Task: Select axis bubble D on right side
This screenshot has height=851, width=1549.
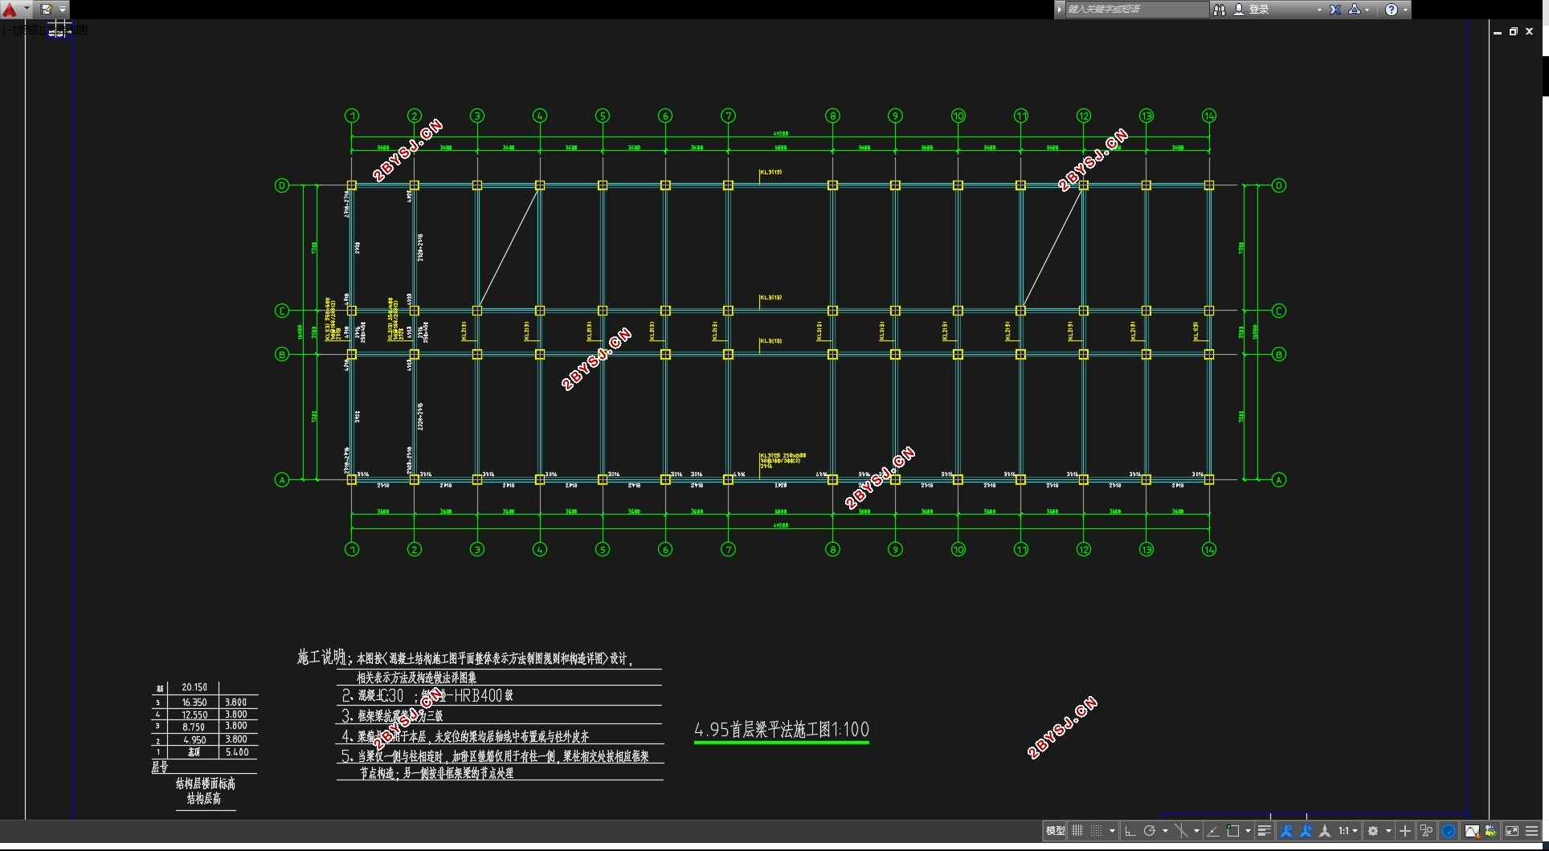Action: click(1279, 185)
